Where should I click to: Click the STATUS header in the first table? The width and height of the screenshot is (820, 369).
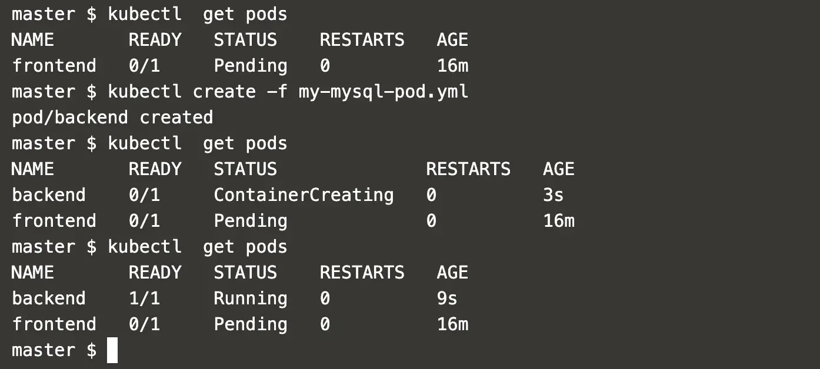245,40
